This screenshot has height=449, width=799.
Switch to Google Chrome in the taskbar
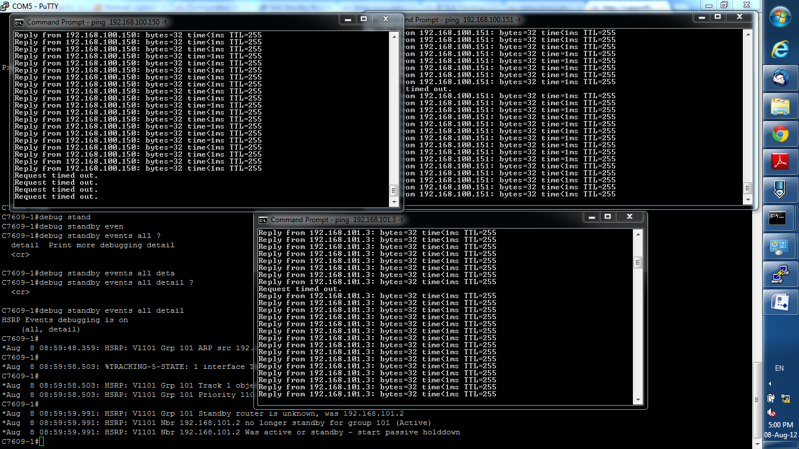780,134
